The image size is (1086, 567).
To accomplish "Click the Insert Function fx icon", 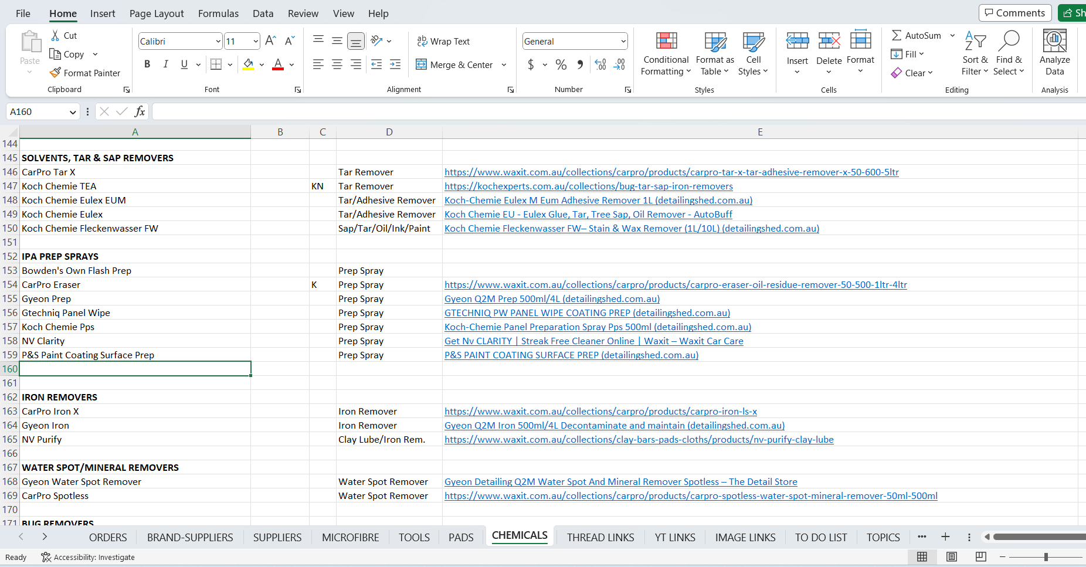I will coord(140,111).
